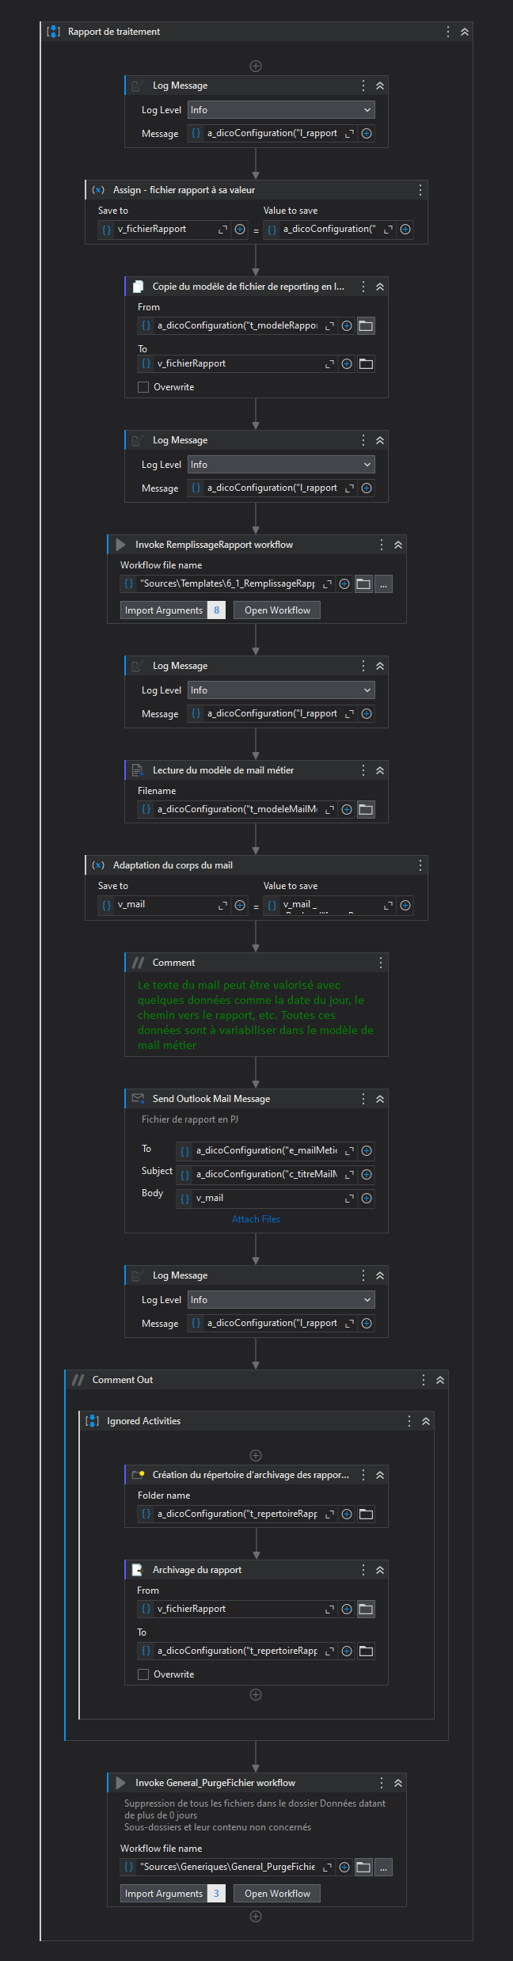This screenshot has width=513, height=1961.
Task: Click plus icon next to v_fichierRapport Save to field
Action: pos(240,230)
